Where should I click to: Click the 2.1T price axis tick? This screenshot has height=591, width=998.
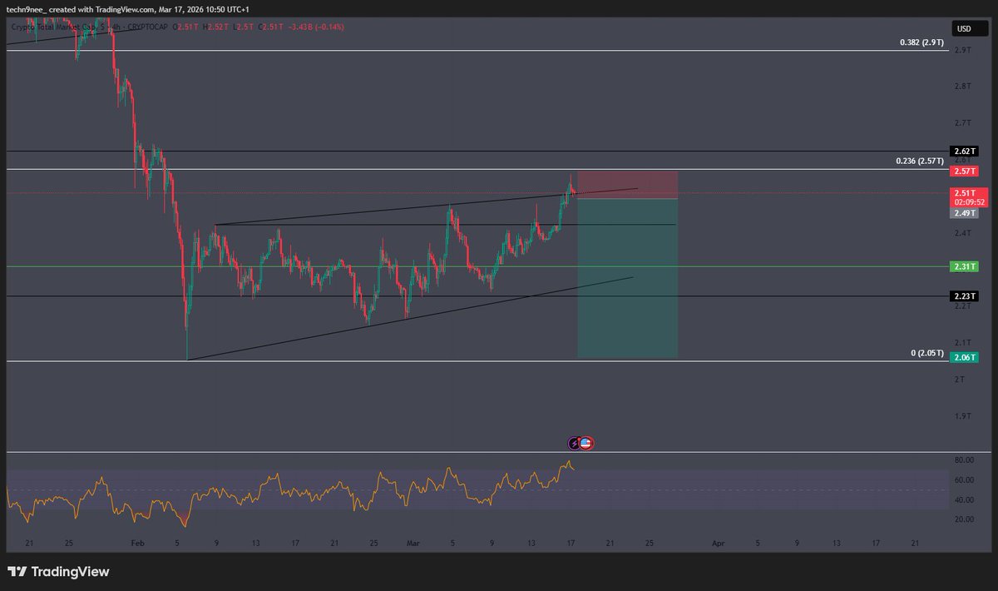coord(963,343)
